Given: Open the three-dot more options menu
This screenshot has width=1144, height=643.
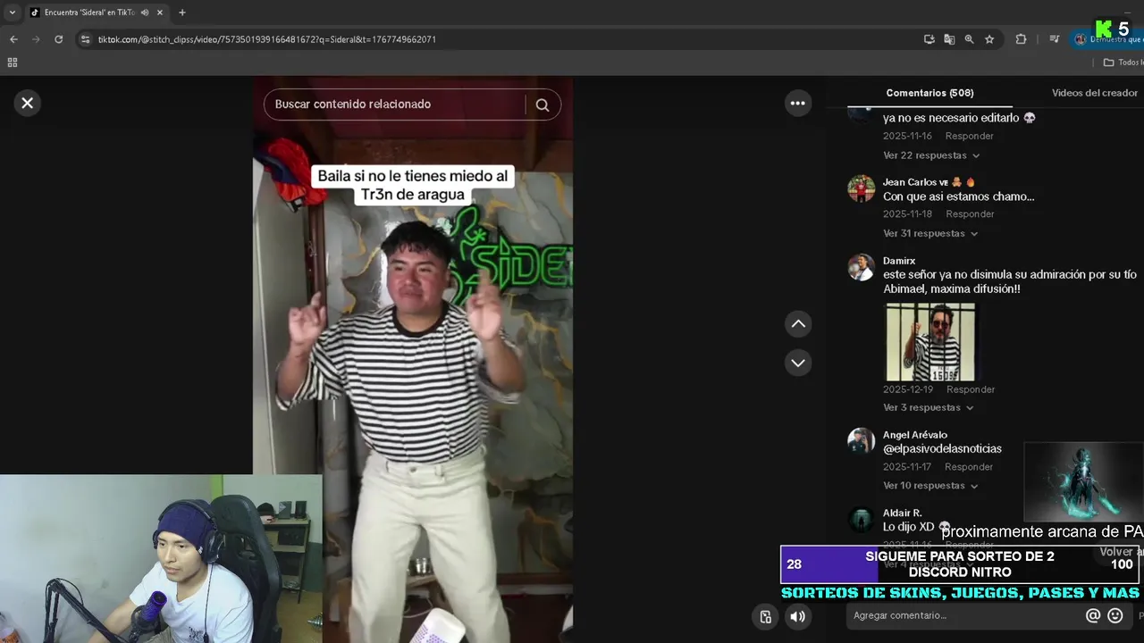Looking at the screenshot, I should 797,104.
